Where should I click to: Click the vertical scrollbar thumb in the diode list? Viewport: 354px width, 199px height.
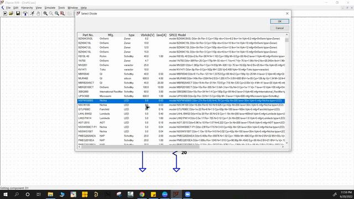pos(287,40)
